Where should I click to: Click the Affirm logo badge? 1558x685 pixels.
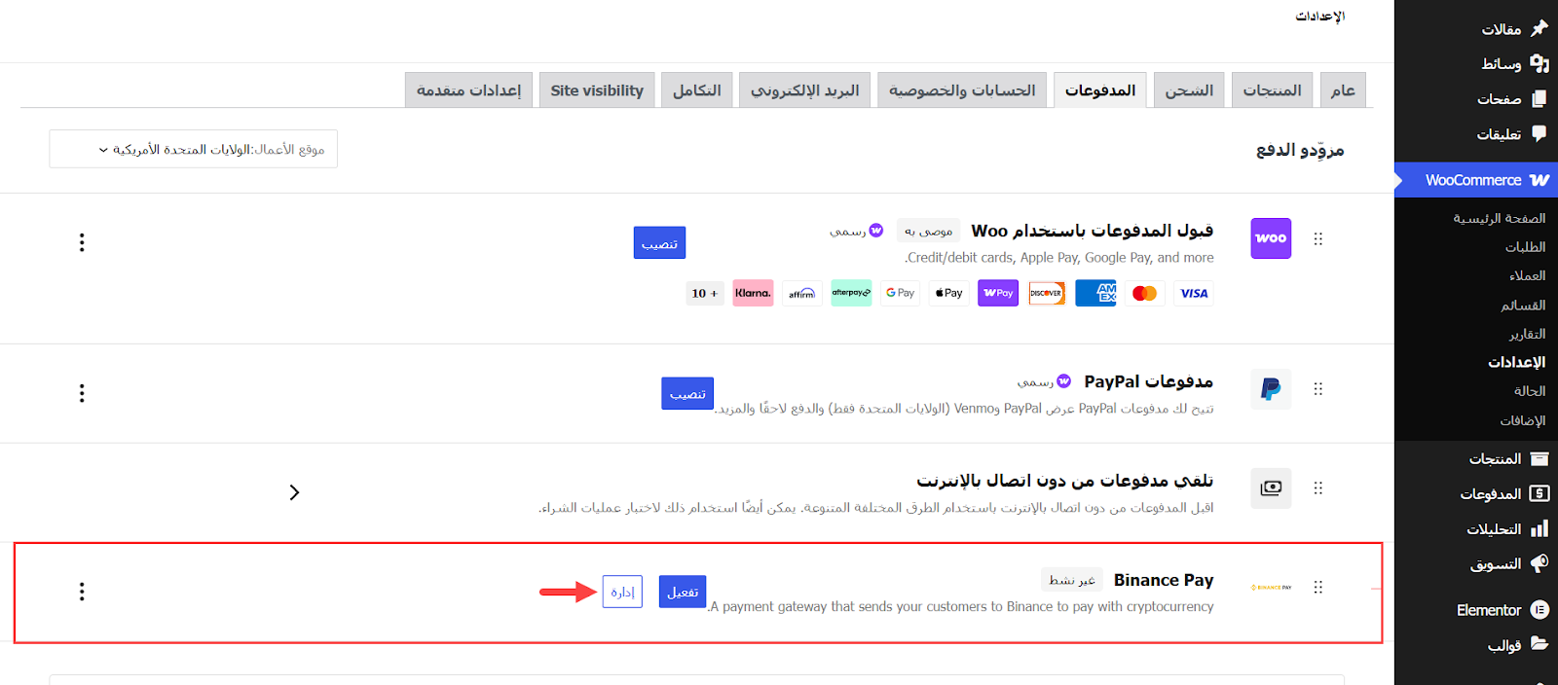point(802,293)
